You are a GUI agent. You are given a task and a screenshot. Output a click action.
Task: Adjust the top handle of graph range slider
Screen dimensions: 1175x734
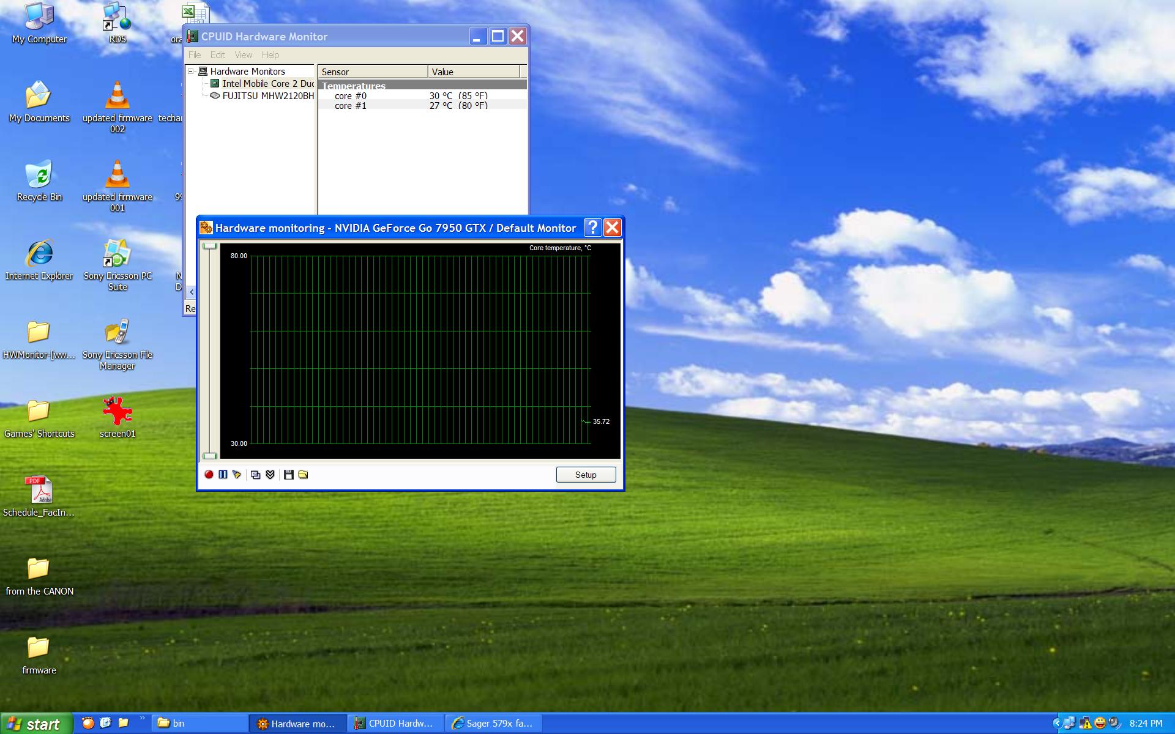coord(210,246)
